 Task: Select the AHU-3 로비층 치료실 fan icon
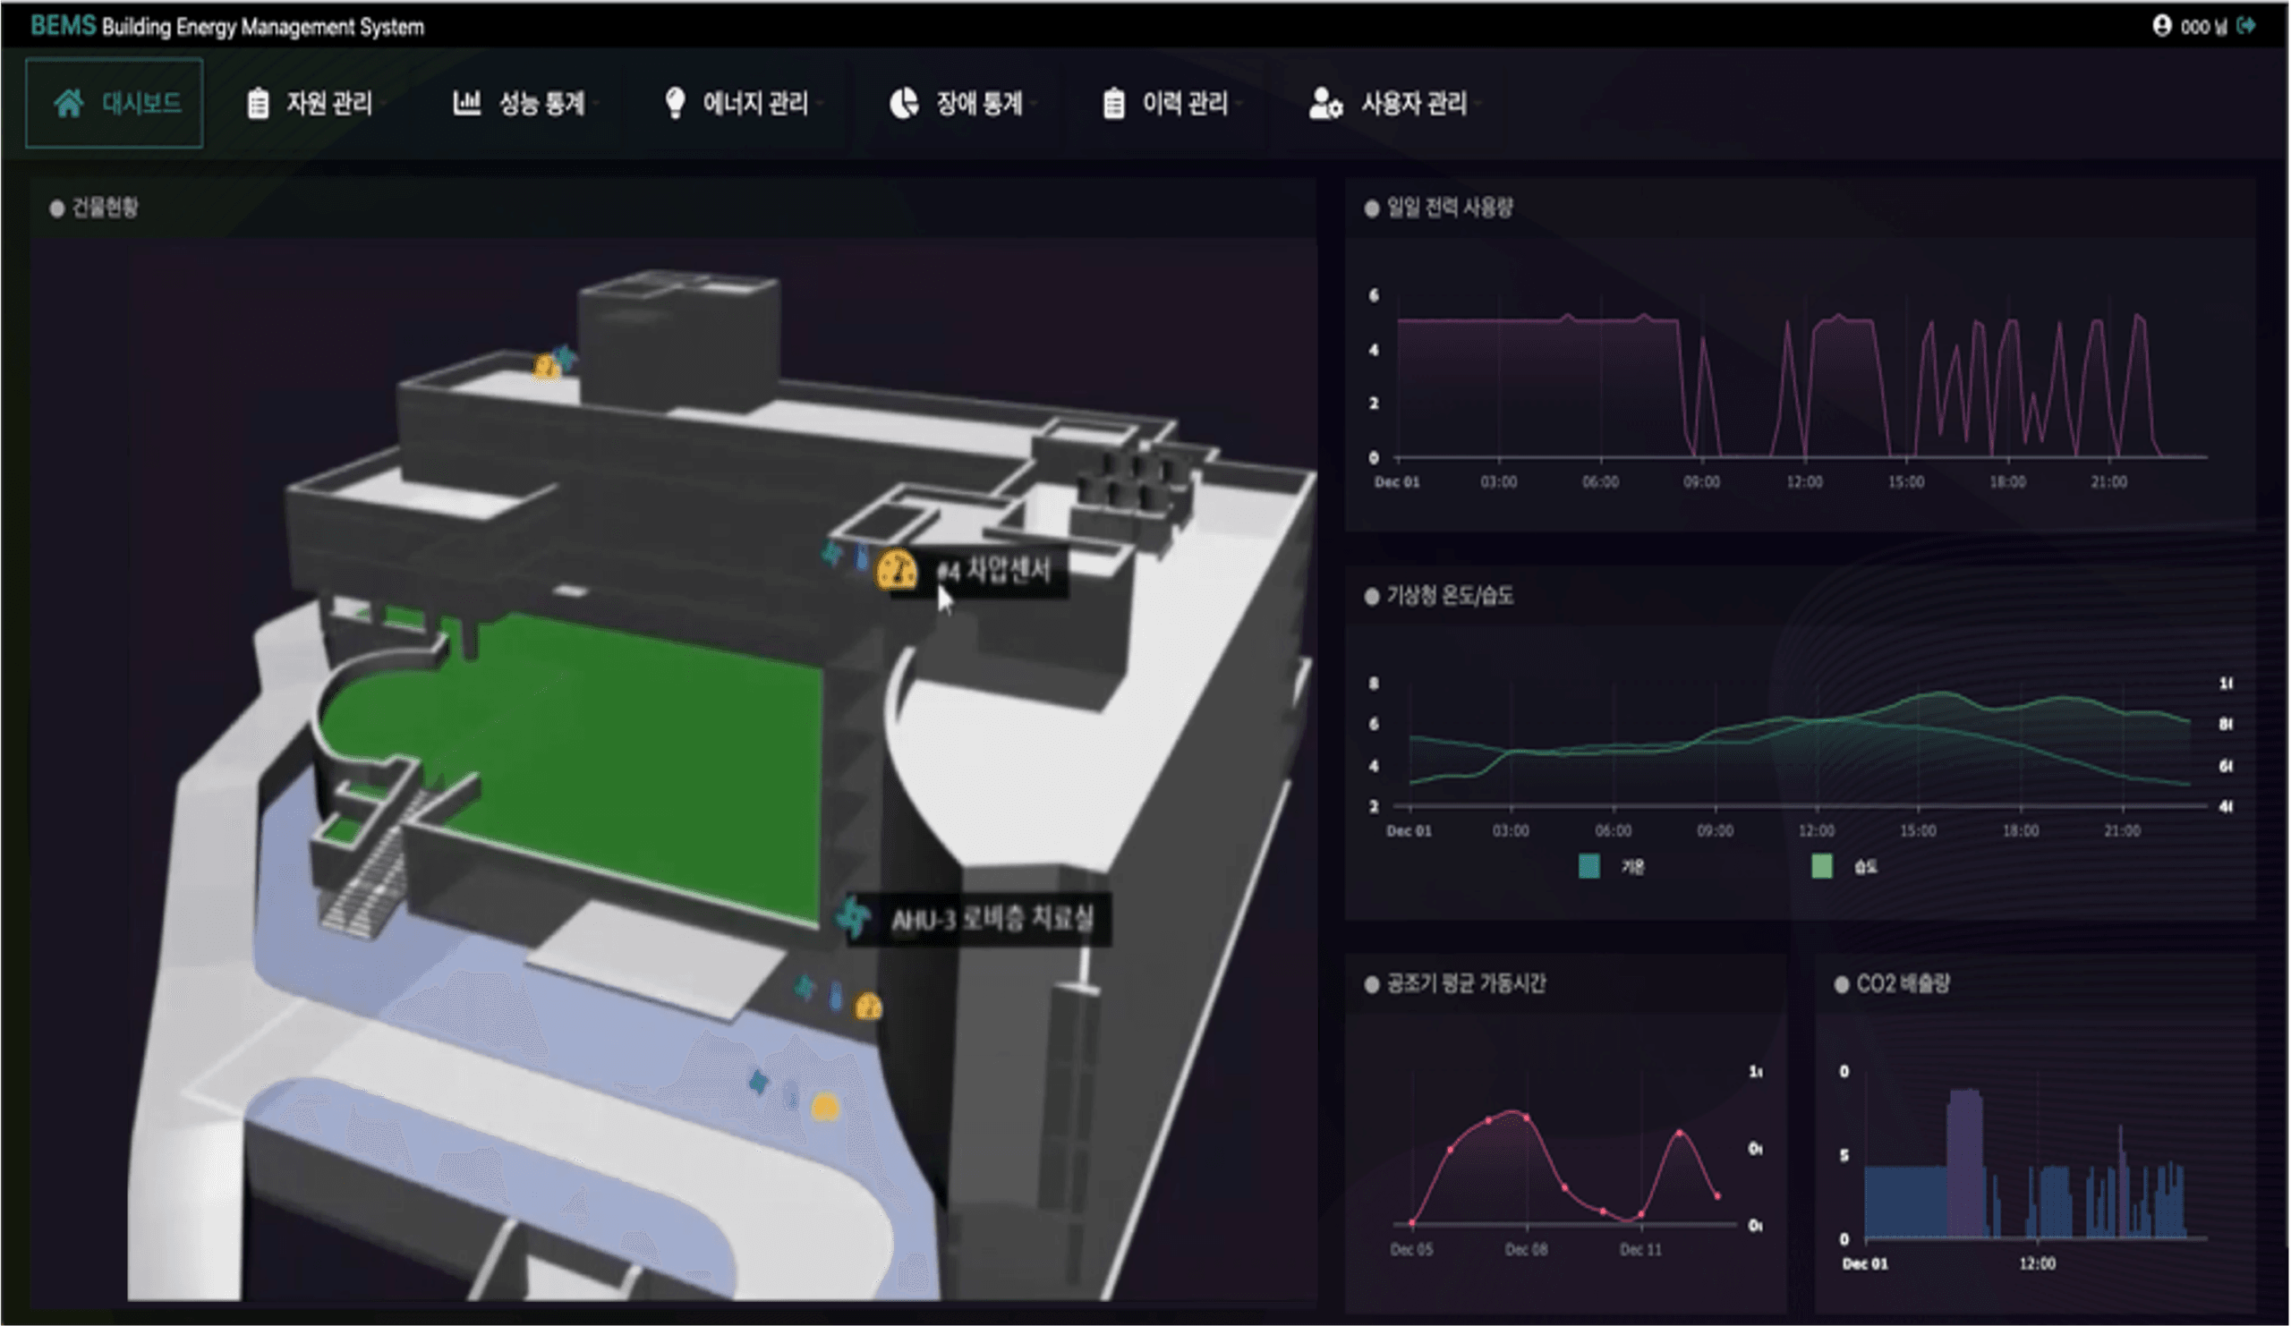(x=853, y=918)
